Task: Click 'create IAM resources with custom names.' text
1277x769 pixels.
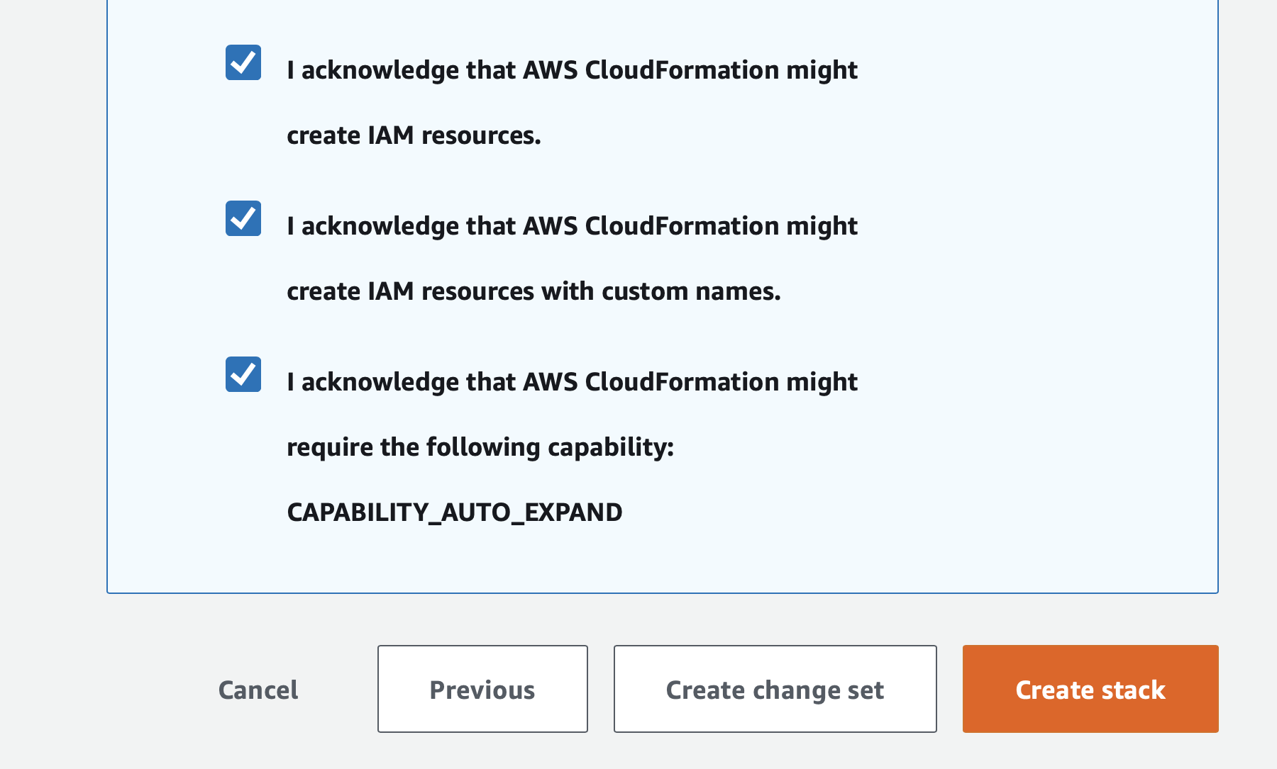Action: (534, 291)
